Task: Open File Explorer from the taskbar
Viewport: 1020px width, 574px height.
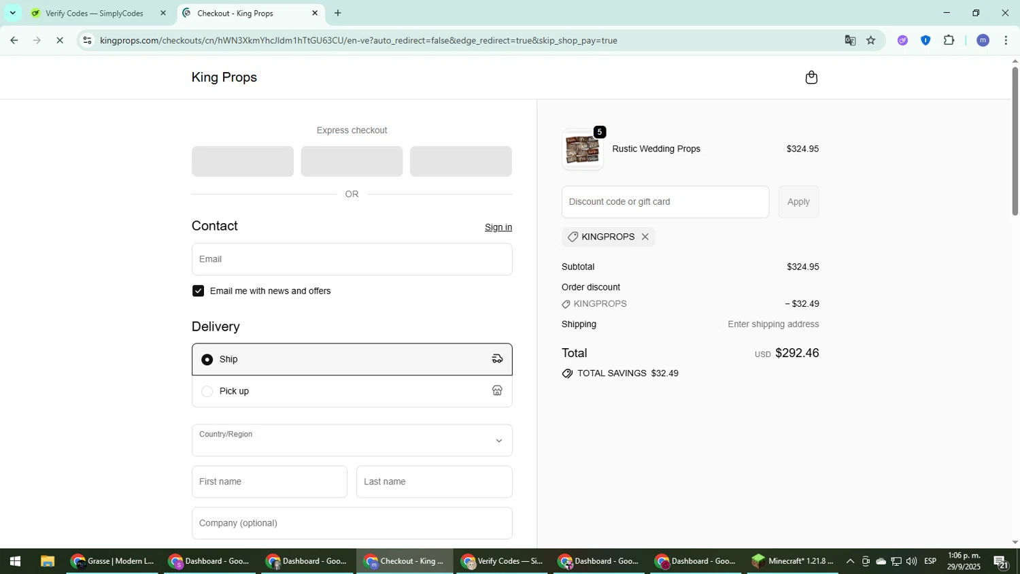Action: pyautogui.click(x=47, y=562)
